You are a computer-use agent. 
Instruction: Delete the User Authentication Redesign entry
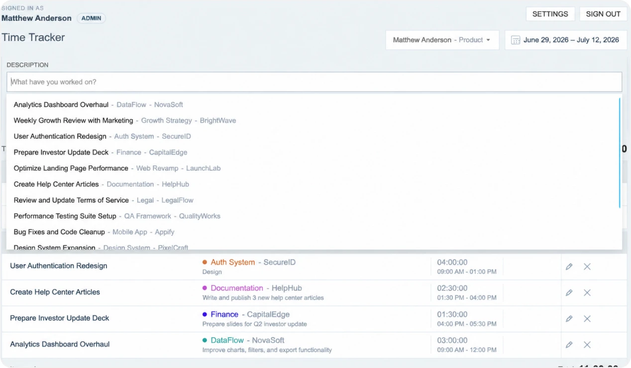click(587, 267)
